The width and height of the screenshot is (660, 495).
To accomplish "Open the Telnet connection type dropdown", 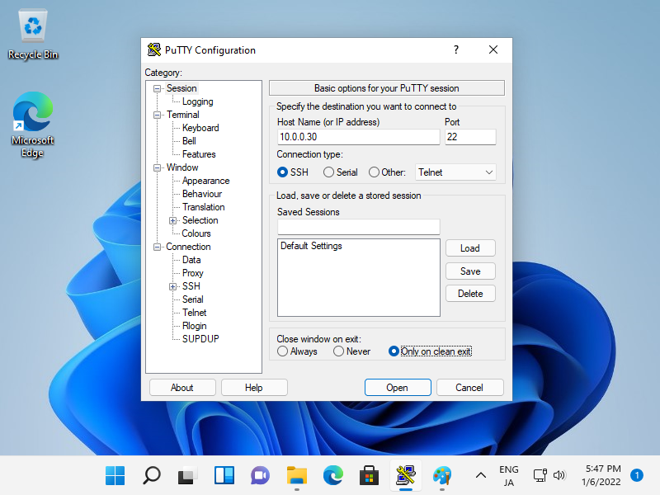I will coord(455,172).
